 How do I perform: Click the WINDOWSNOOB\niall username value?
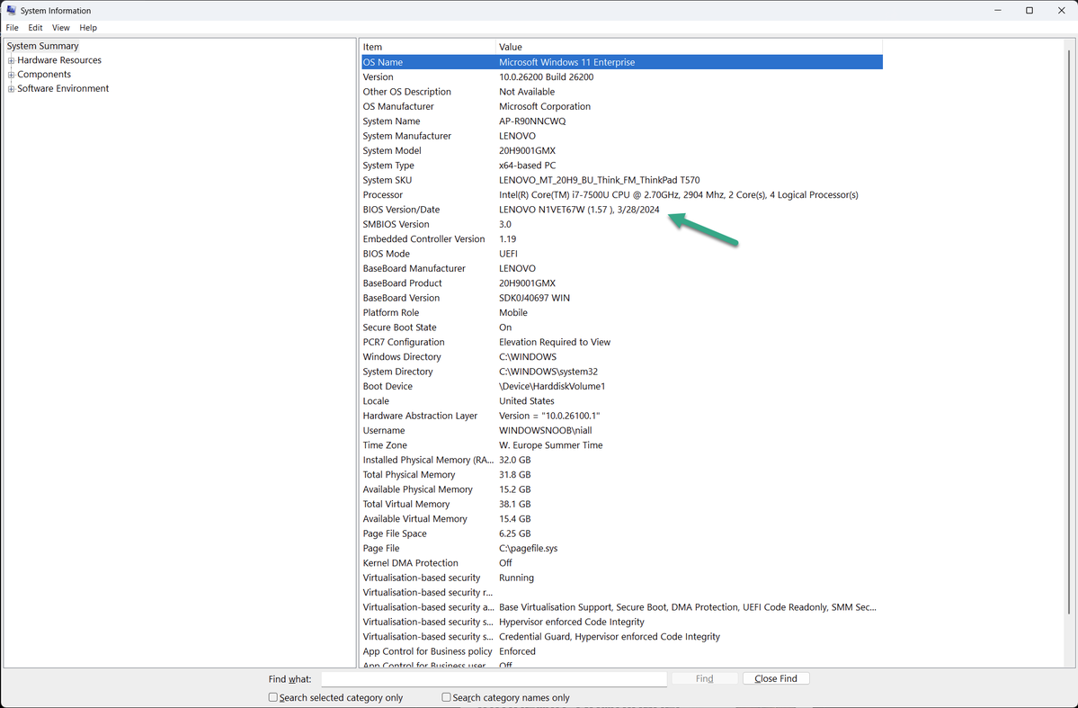click(x=545, y=431)
